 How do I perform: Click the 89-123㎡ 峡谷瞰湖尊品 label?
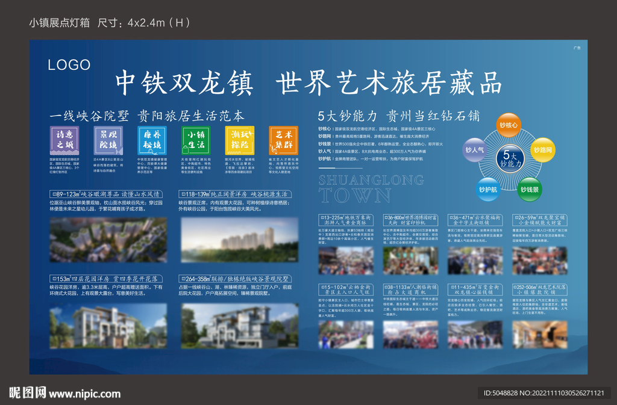click(106, 194)
